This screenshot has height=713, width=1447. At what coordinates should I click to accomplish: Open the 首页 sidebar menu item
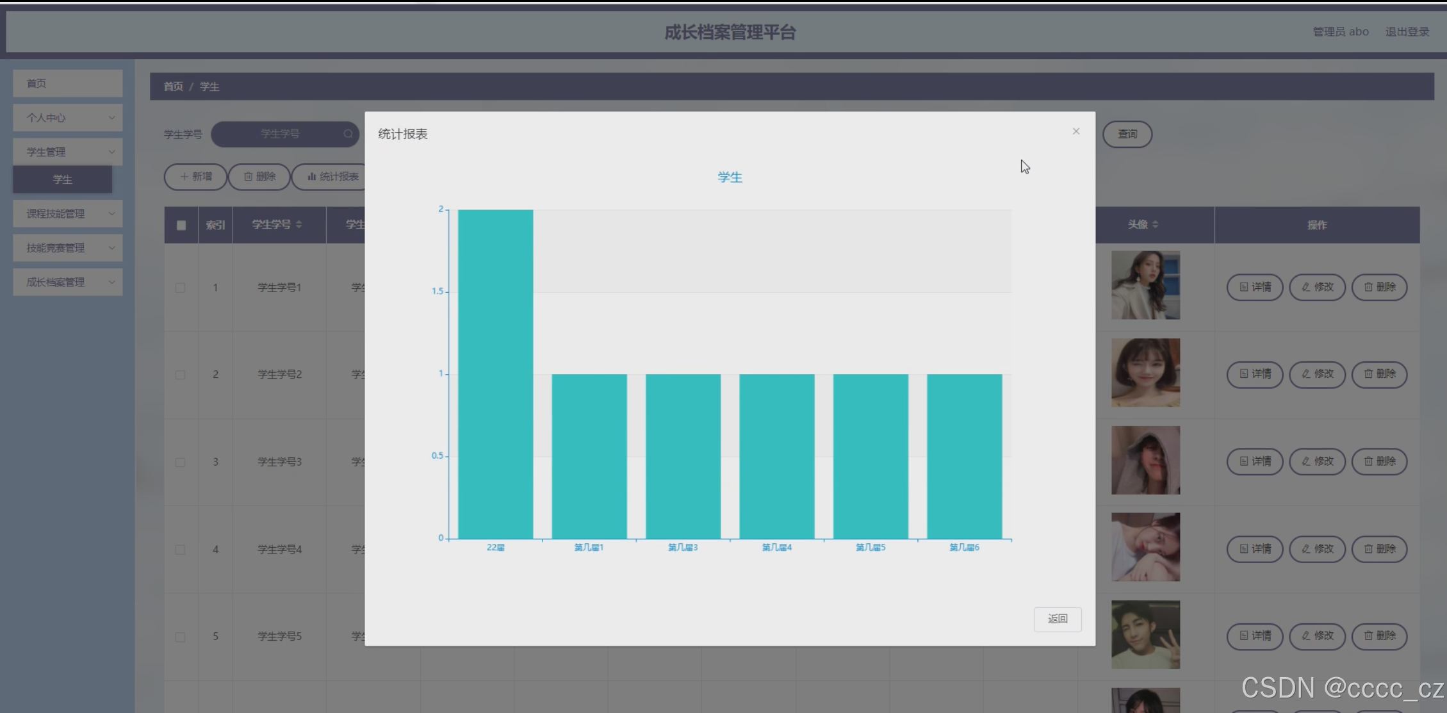point(67,84)
